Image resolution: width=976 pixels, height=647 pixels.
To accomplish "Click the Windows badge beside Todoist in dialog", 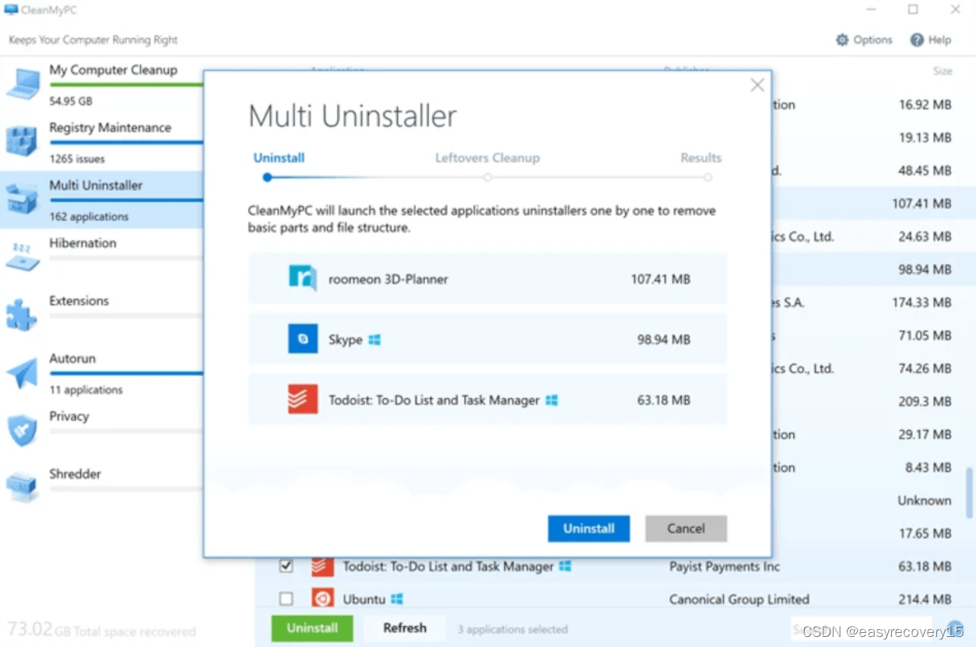I will pyautogui.click(x=552, y=400).
